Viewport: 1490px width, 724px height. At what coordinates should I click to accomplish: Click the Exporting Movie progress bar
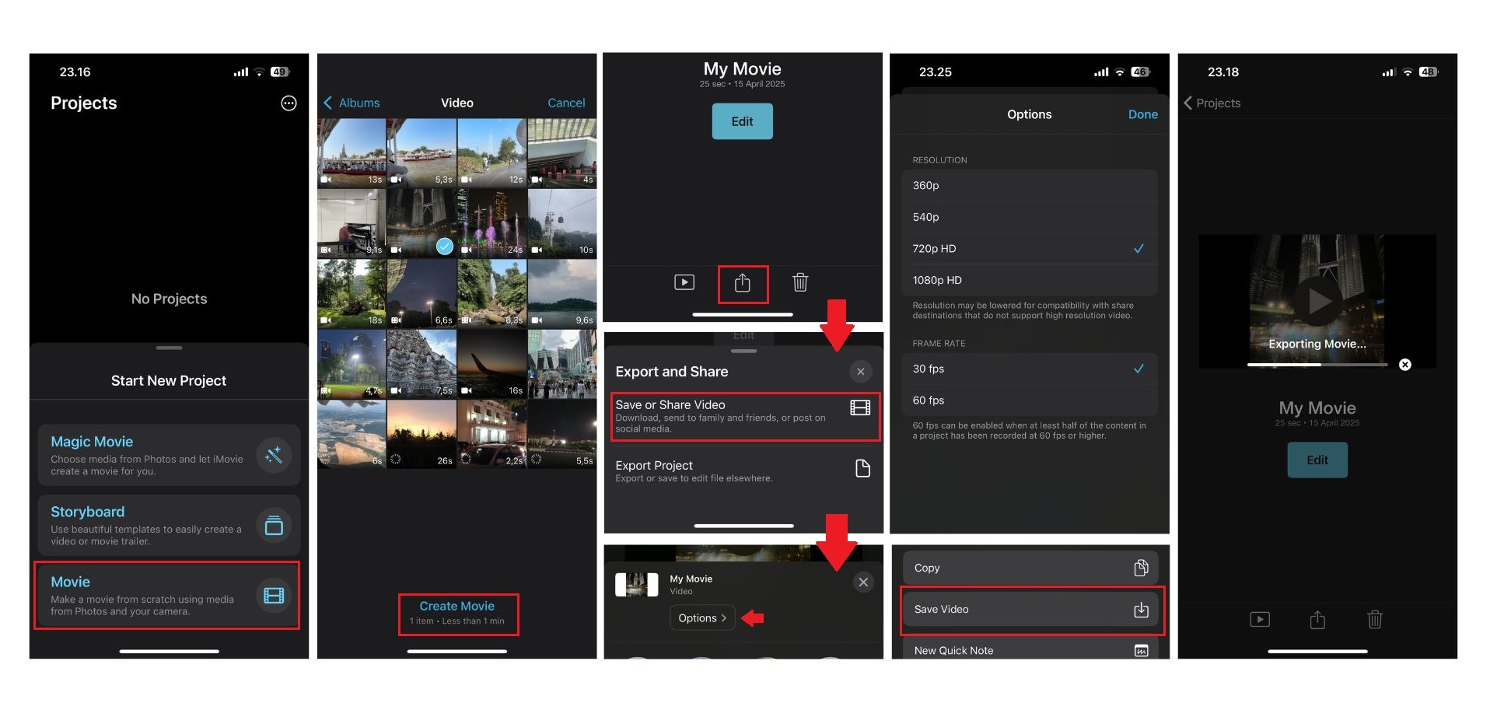coord(1317,365)
